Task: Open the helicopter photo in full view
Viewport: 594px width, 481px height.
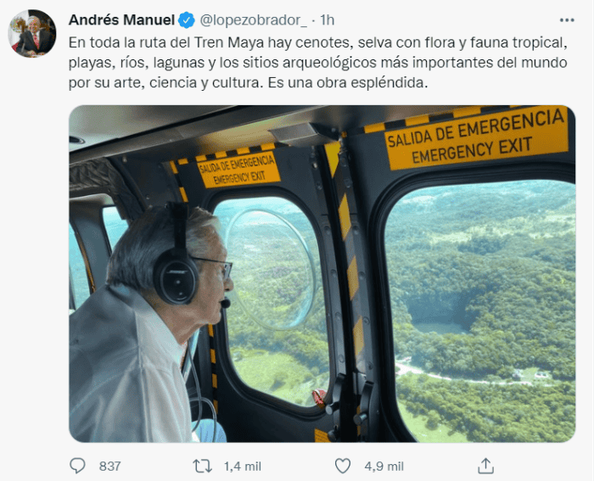Action: 322,273
